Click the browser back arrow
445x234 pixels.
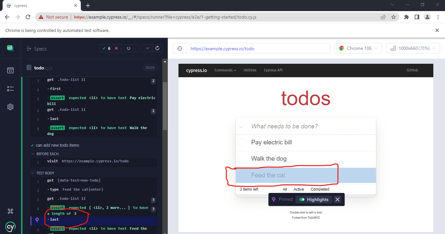[7, 17]
